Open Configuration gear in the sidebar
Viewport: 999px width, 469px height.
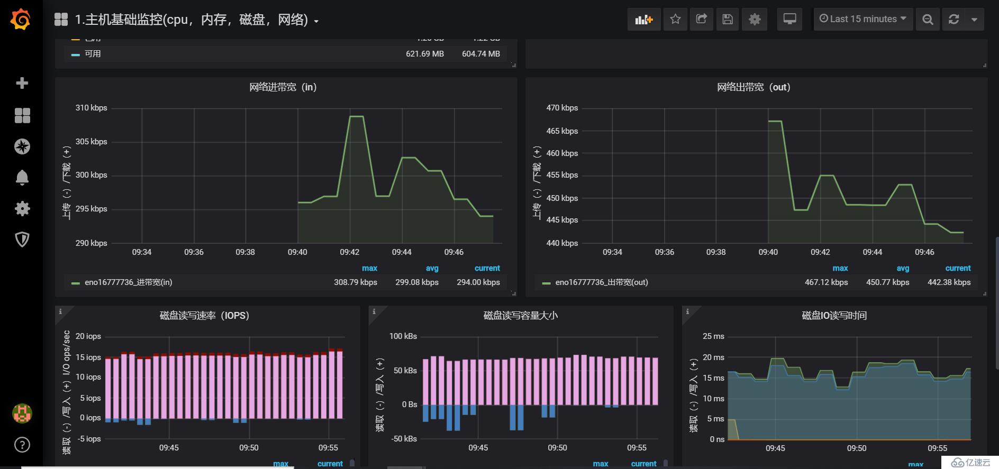coord(22,208)
